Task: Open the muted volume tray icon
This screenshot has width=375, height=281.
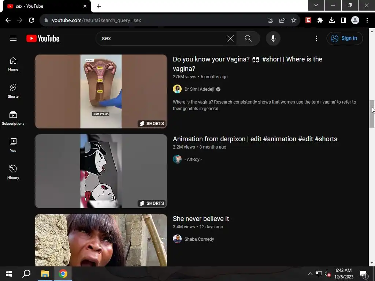Action: (328, 274)
